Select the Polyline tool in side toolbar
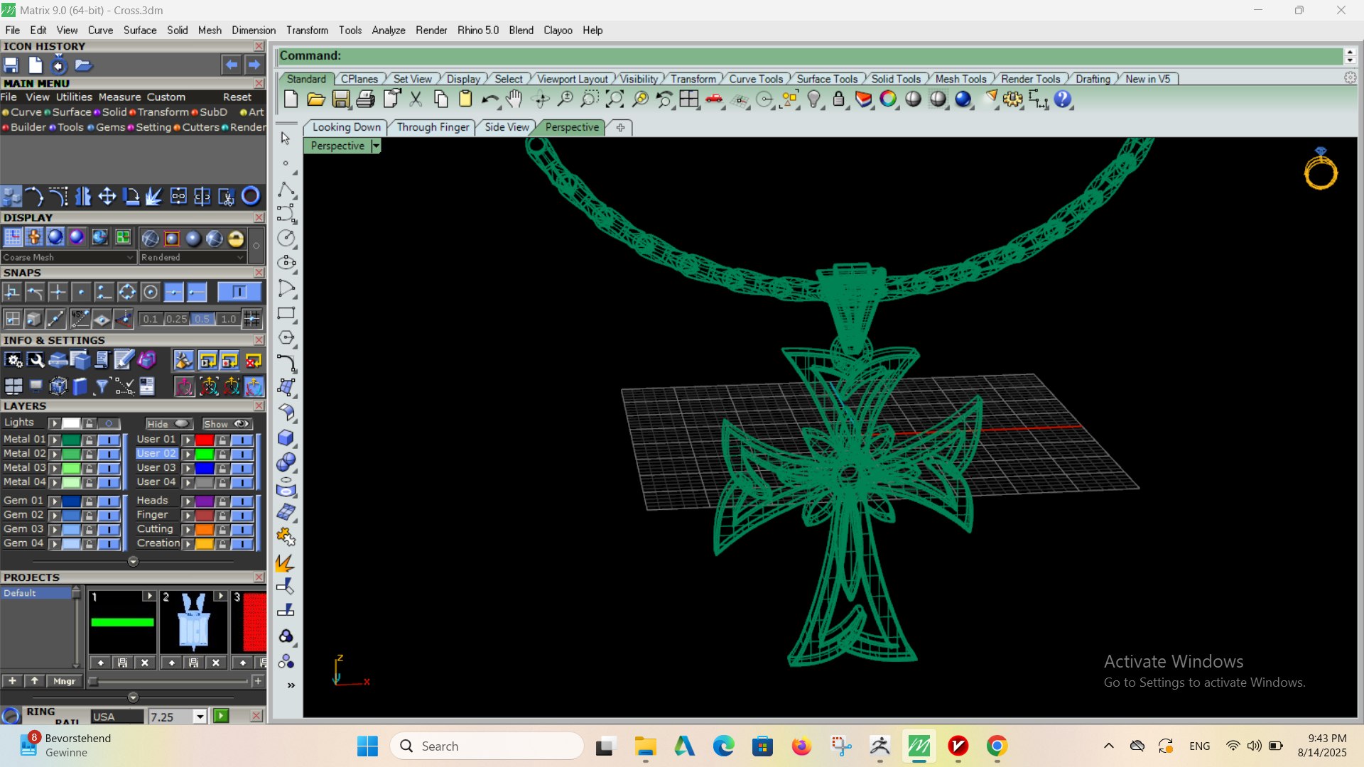The height and width of the screenshot is (767, 1364). pos(286,190)
